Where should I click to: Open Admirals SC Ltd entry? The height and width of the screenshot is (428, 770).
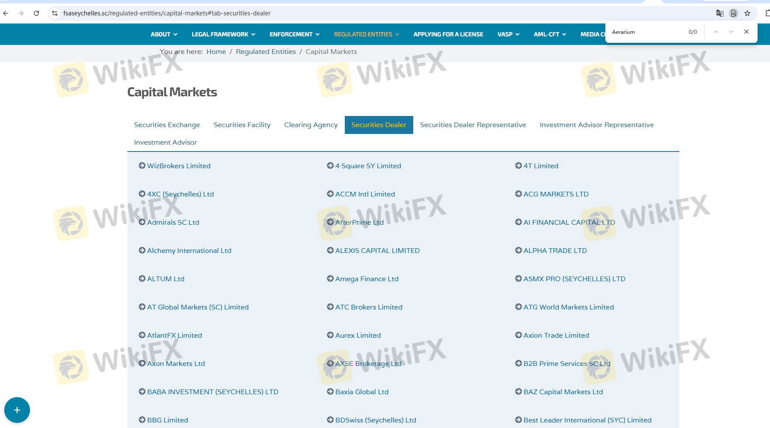(x=173, y=222)
